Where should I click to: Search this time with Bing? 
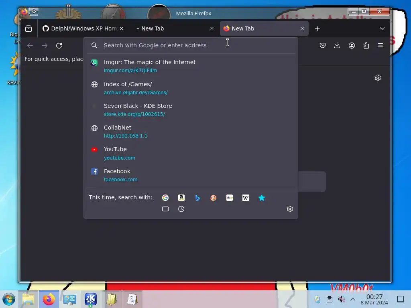tap(197, 198)
